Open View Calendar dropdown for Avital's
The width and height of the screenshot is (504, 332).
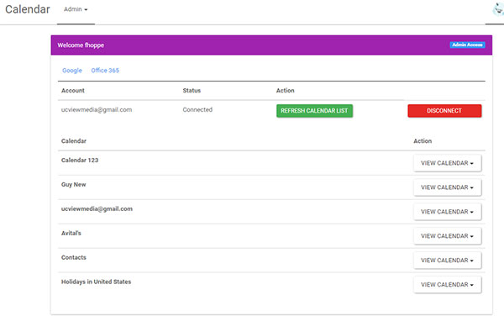[x=448, y=236]
